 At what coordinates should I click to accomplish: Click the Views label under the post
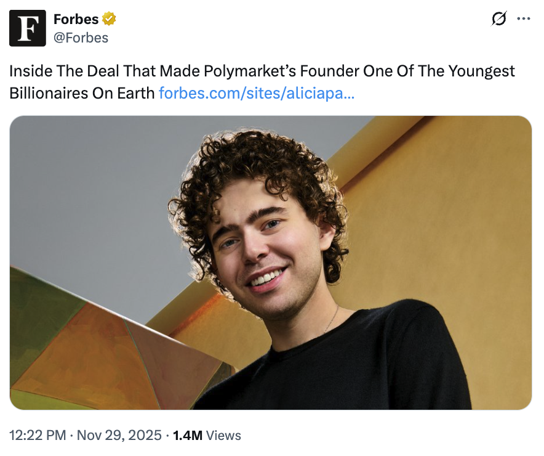(x=223, y=435)
